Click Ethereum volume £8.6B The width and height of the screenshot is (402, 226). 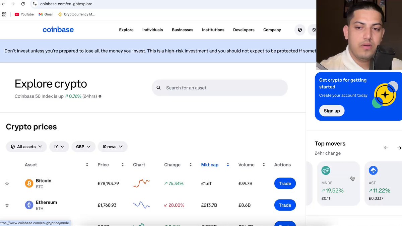coord(244,205)
